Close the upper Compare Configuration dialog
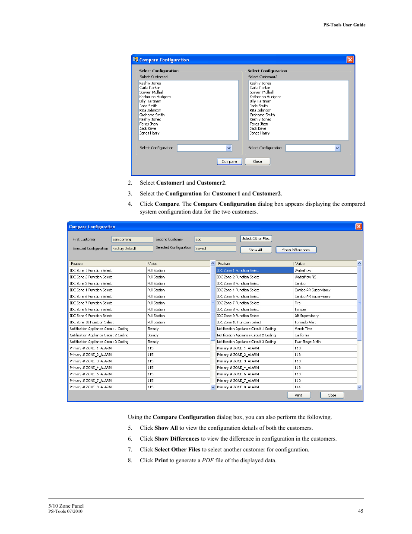Screen dimensions: 412x534 (x=350, y=60)
